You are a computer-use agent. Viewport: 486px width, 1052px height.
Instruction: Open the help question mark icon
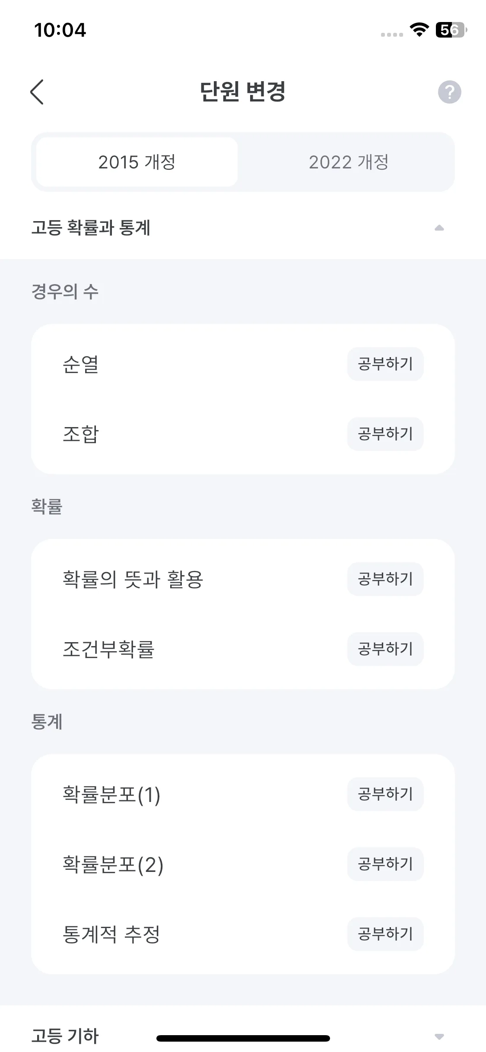[449, 92]
